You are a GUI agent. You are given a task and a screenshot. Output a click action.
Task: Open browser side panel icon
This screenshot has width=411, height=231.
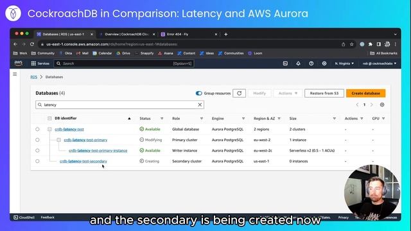click(379, 44)
